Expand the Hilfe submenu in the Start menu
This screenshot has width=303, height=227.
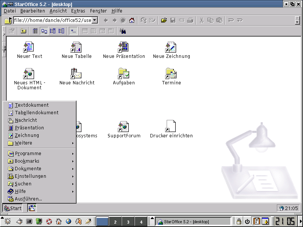40,191
